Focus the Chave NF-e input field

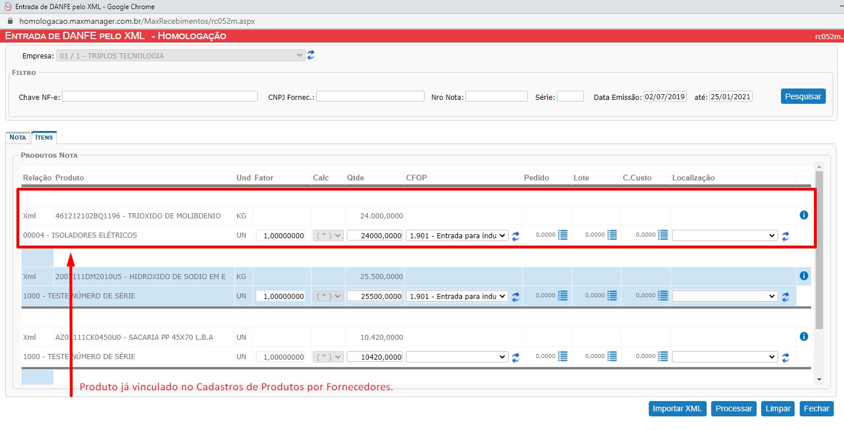[x=159, y=96]
